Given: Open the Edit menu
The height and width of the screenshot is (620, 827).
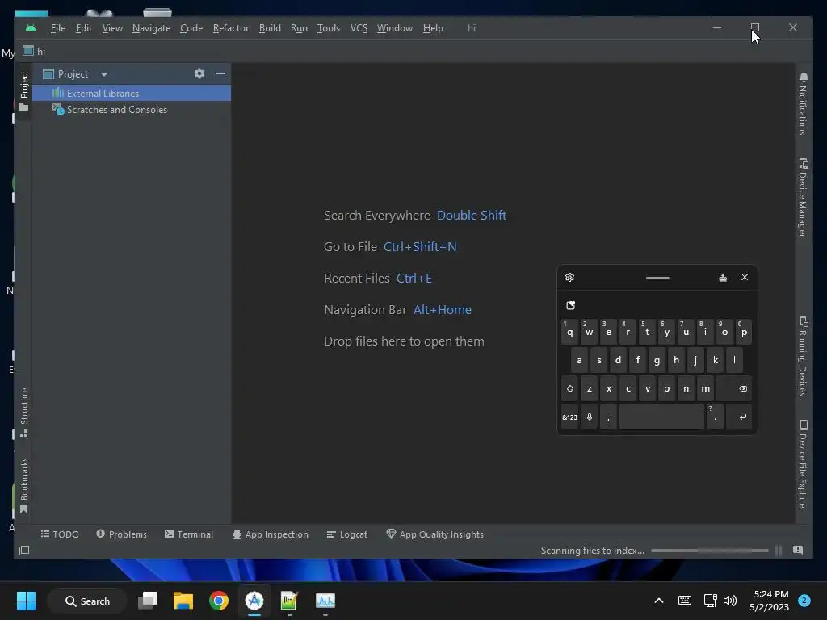Looking at the screenshot, I should [84, 28].
